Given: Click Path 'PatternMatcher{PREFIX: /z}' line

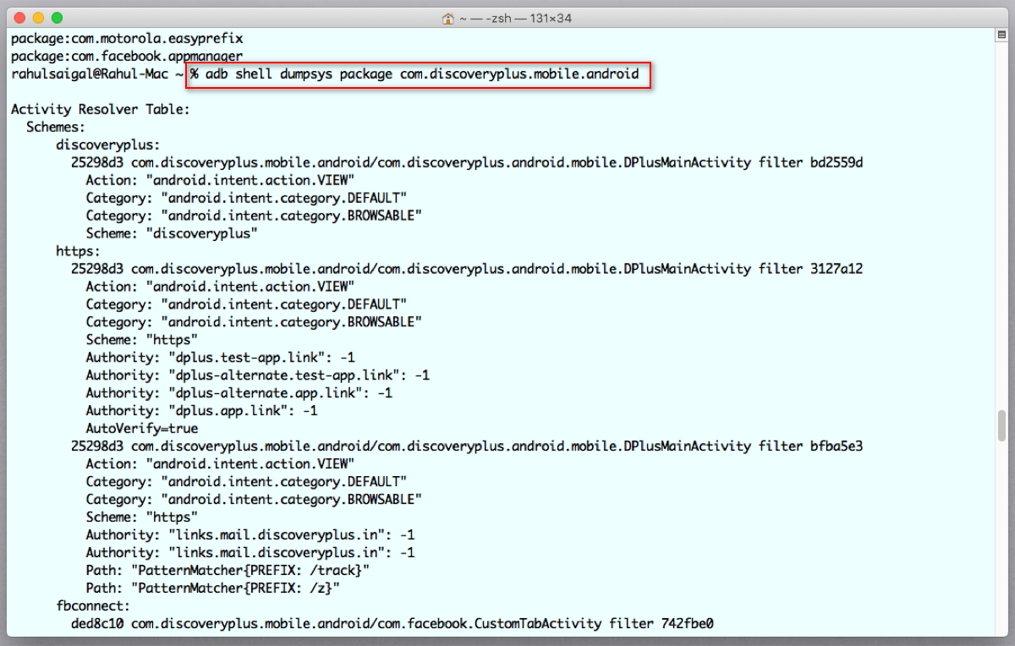Looking at the screenshot, I should (x=213, y=589).
